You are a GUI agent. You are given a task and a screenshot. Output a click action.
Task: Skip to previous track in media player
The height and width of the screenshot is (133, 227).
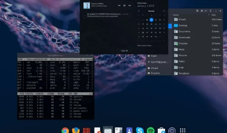click(x=119, y=5)
